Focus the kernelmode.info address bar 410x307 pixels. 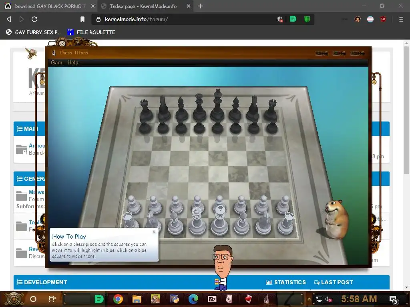183,19
